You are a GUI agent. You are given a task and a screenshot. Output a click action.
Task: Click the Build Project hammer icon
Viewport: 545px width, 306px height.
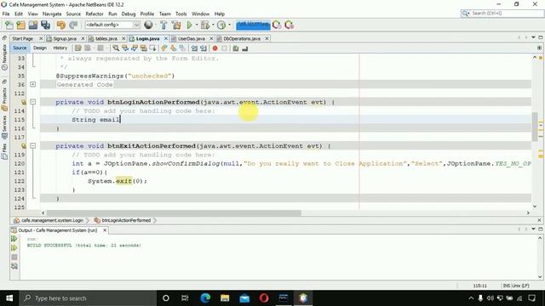click(163, 25)
